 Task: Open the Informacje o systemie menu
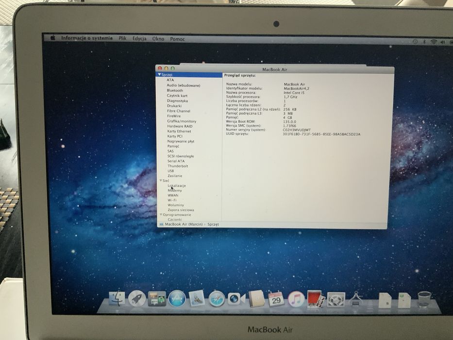[x=87, y=38]
